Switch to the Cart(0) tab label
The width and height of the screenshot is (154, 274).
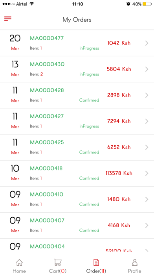pos(58,271)
